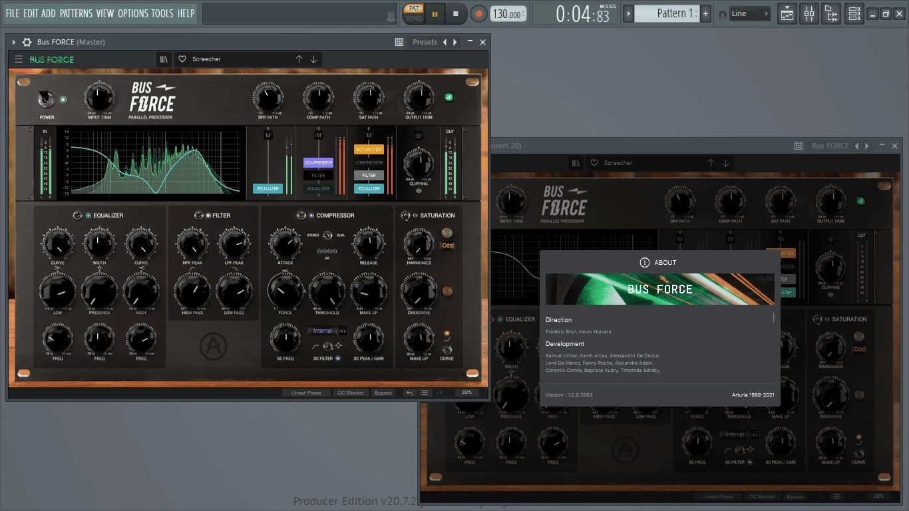Click the FL Studio record button
Viewport: 909px width, 511px height.
tap(478, 13)
